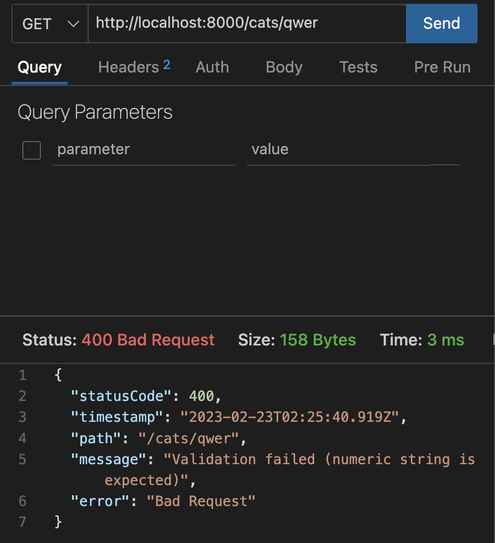495x543 pixels.
Task: Click the 3 ms time value
Action: [x=446, y=340]
